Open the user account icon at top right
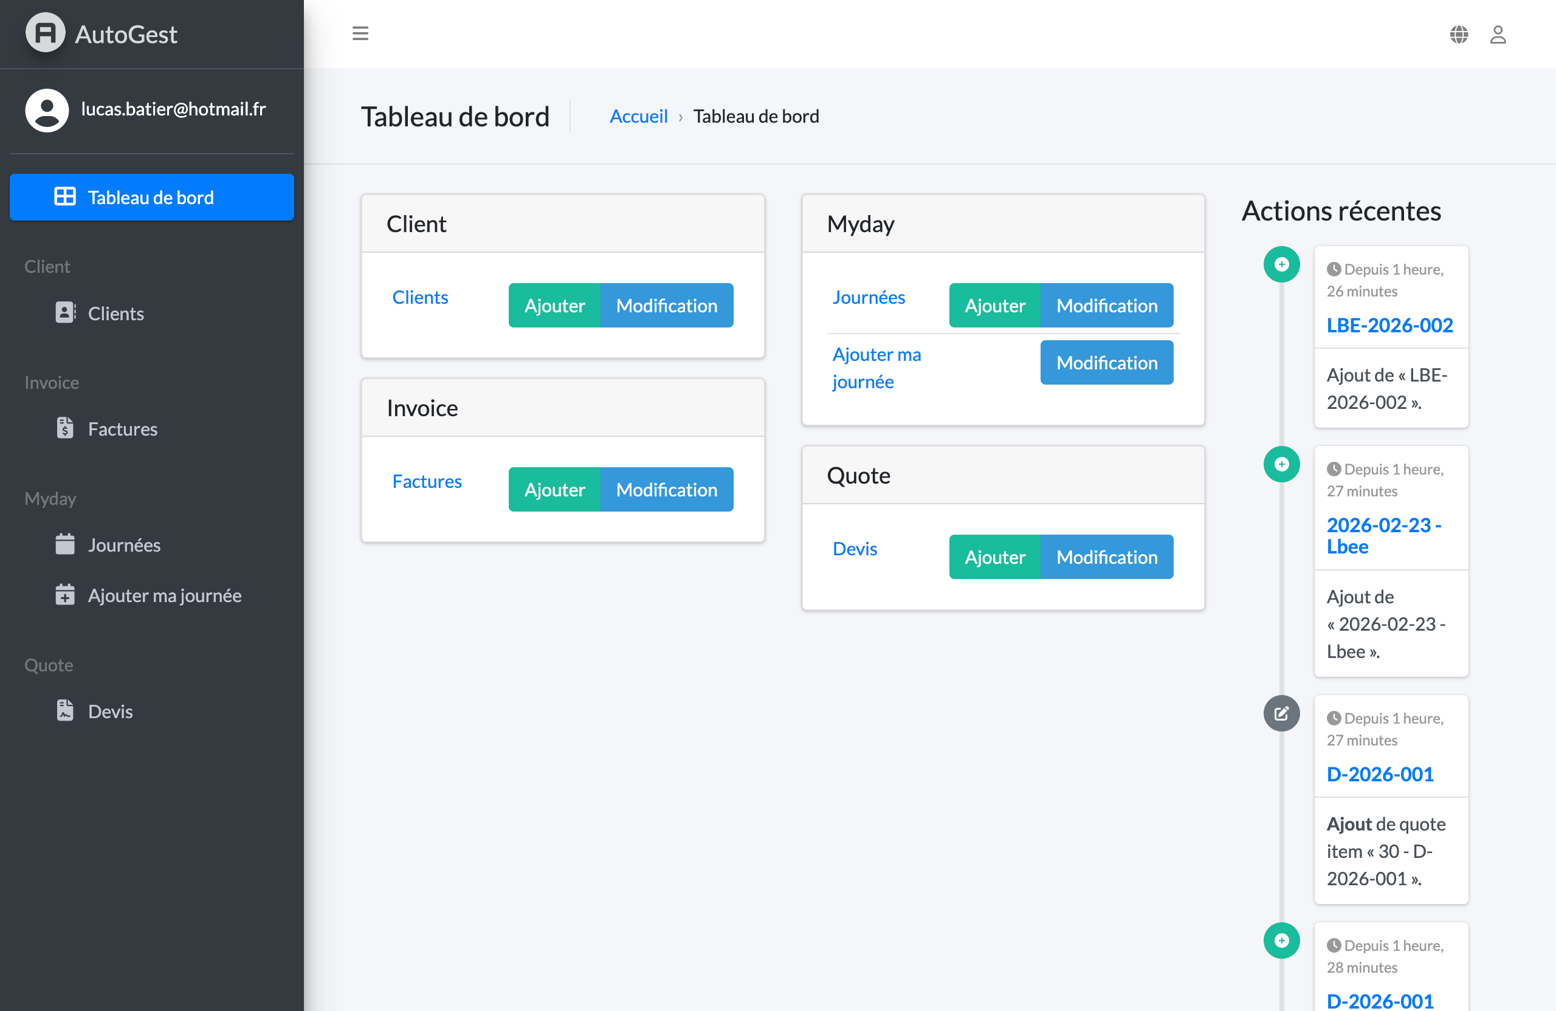This screenshot has width=1556, height=1011. (x=1498, y=34)
